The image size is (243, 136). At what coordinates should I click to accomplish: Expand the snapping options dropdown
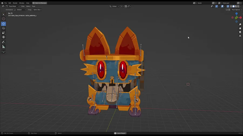tap(129, 6)
